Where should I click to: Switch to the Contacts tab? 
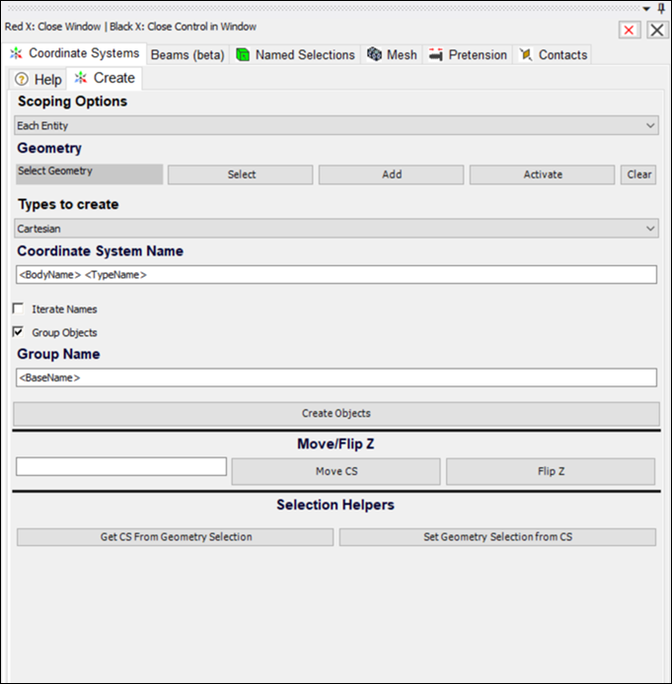click(553, 55)
